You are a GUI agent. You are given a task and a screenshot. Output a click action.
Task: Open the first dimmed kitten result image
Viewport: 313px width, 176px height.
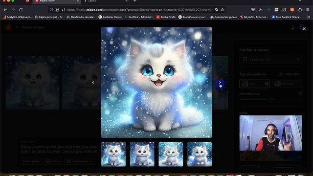33,83
